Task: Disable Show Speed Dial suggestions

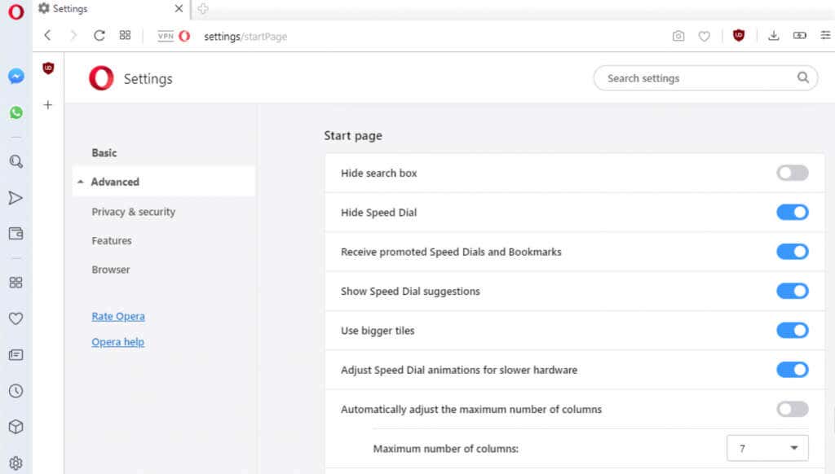Action: [x=792, y=291]
